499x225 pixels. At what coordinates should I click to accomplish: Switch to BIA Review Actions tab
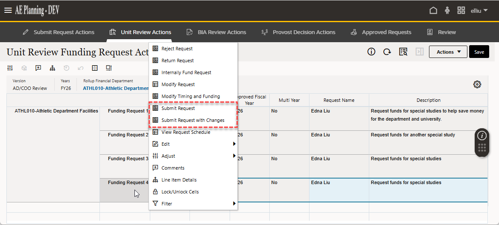click(216, 32)
